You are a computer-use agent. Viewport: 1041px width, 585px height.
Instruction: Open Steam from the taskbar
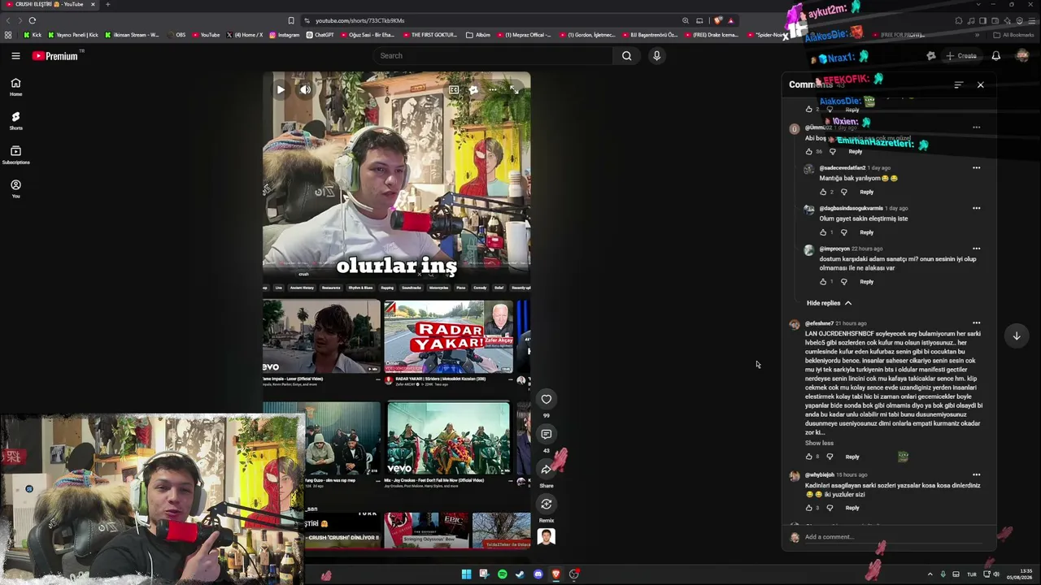(x=520, y=574)
